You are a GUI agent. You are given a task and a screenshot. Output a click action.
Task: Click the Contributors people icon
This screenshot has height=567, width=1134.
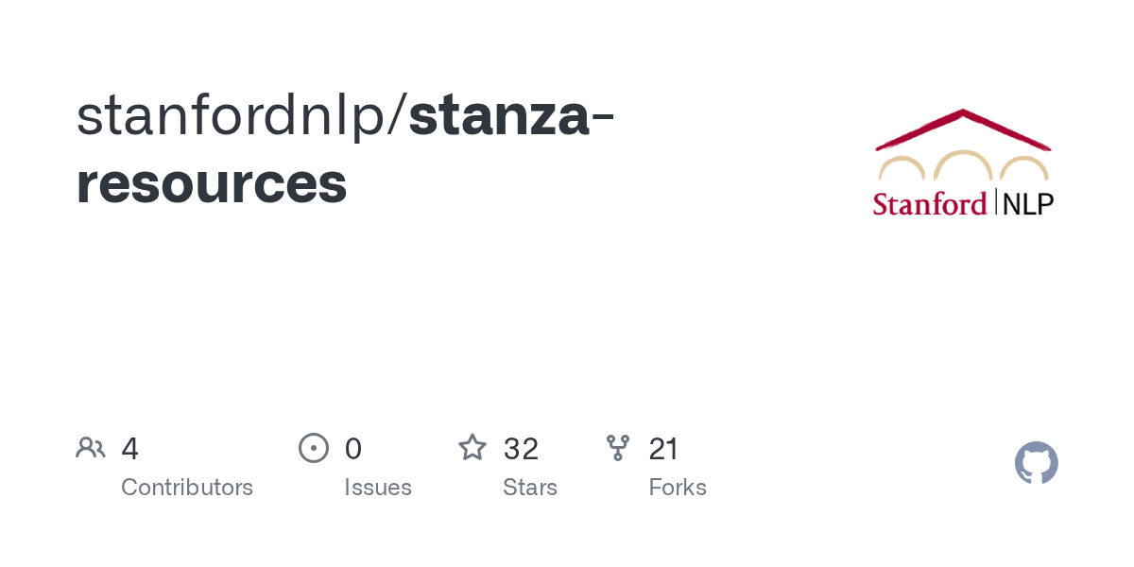(91, 448)
